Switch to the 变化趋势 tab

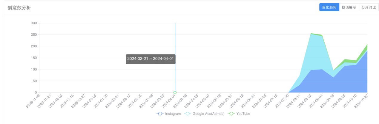(x=329, y=7)
